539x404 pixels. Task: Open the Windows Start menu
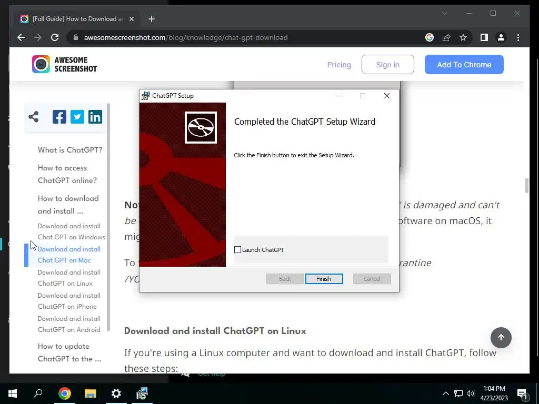[x=13, y=393]
